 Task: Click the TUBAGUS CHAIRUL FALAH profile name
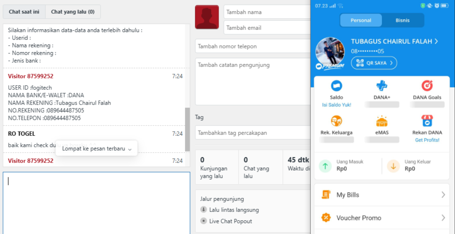click(391, 41)
